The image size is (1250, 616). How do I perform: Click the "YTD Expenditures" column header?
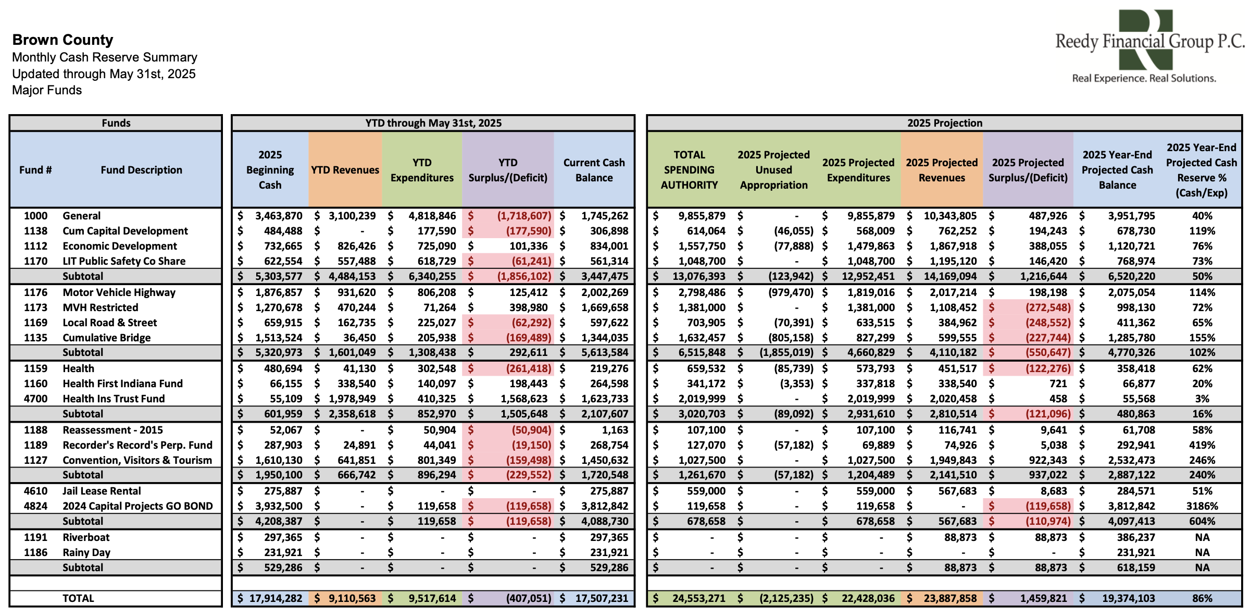coord(422,170)
